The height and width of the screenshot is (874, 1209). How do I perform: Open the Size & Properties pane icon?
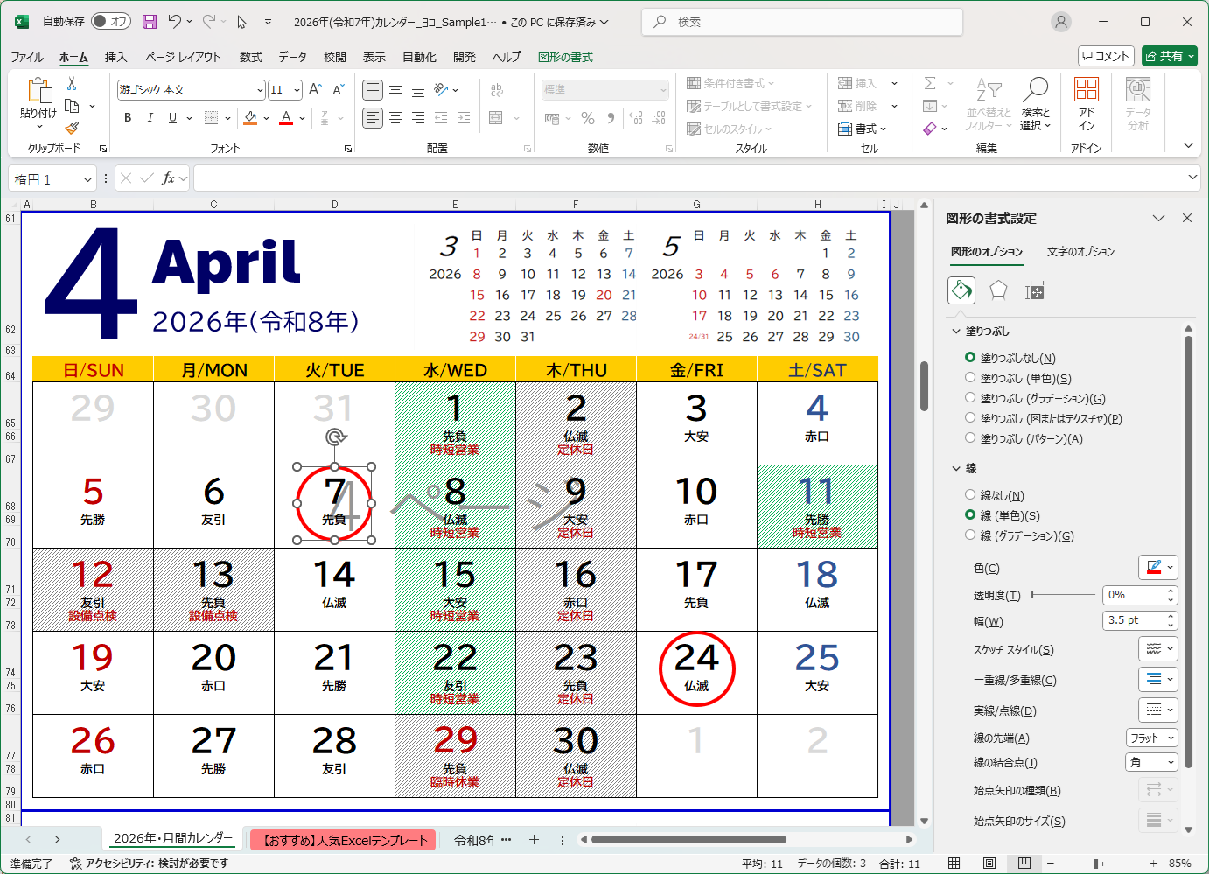point(1035,290)
